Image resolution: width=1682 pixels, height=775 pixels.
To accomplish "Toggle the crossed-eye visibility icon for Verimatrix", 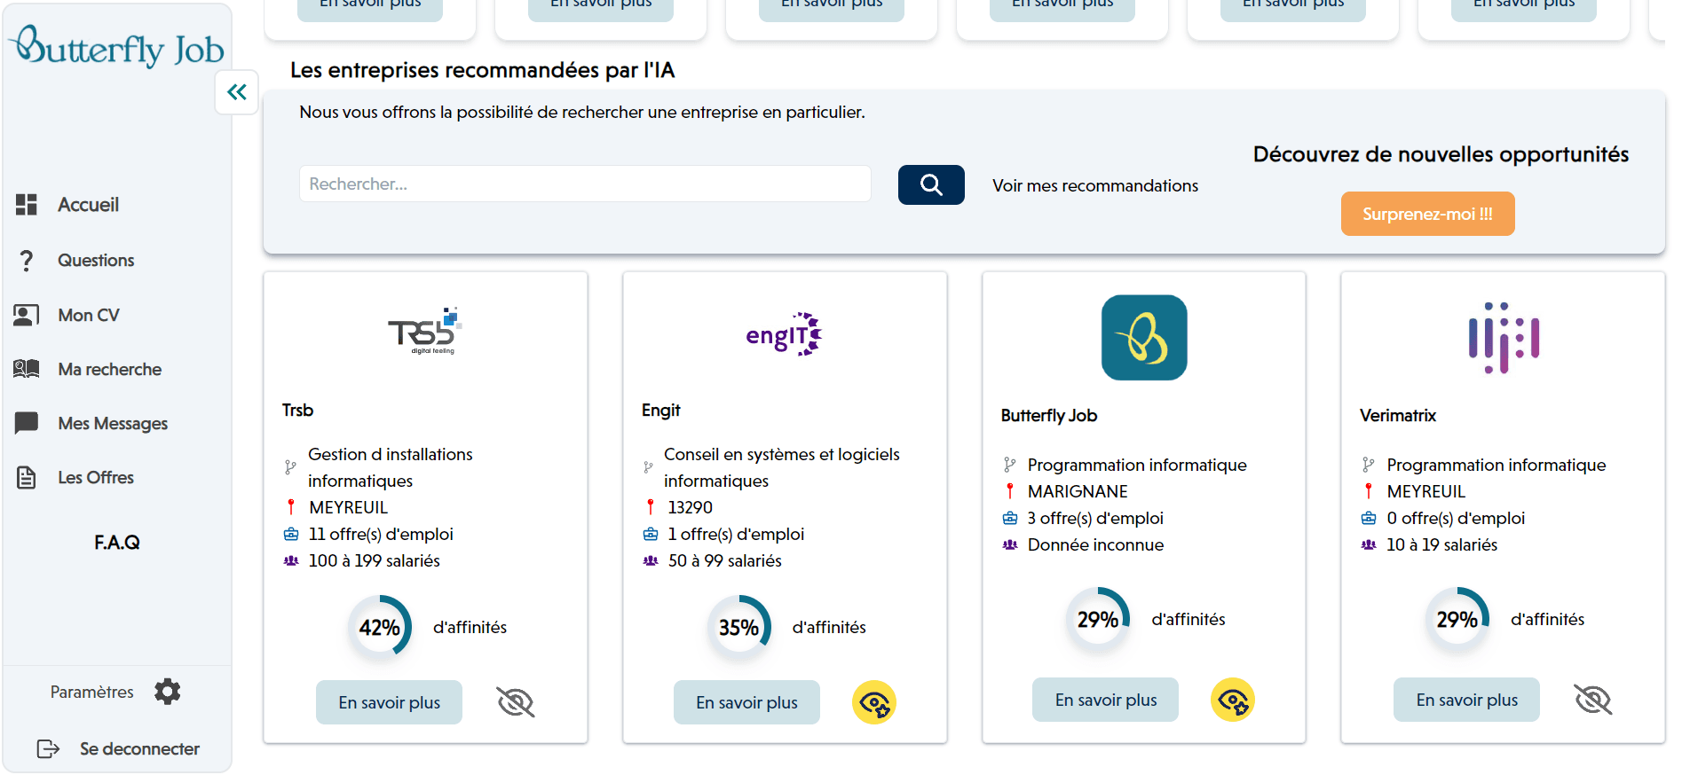I will click(1593, 700).
